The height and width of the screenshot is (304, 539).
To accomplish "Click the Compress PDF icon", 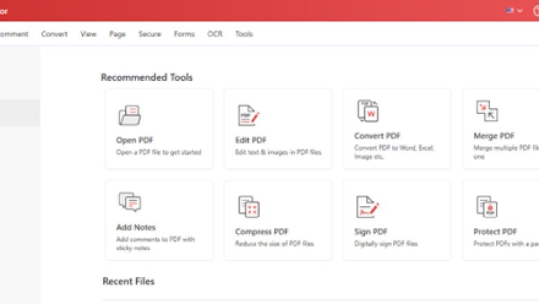I will pyautogui.click(x=249, y=207).
